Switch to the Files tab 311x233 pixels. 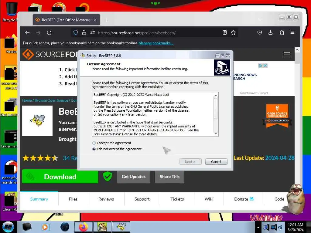(x=73, y=199)
